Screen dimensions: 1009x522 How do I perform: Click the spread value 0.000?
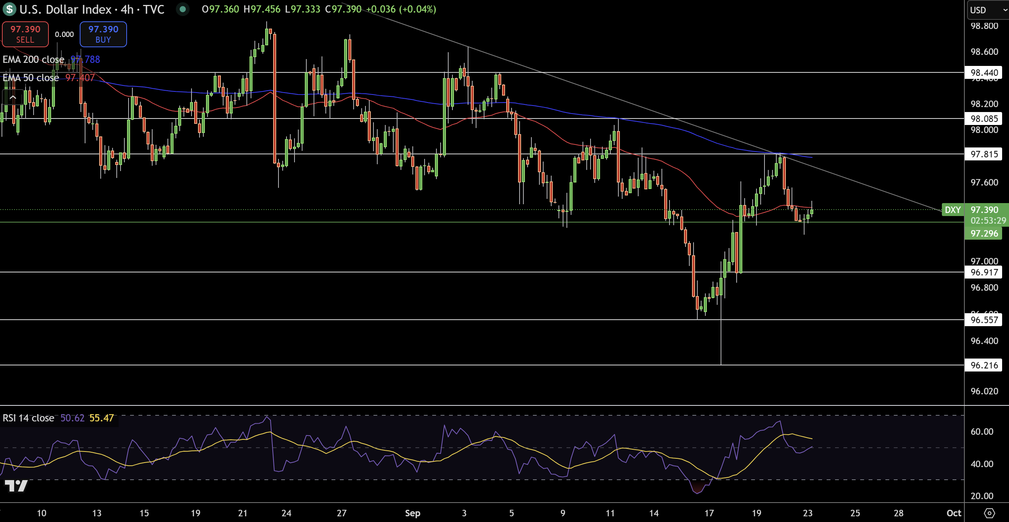64,34
